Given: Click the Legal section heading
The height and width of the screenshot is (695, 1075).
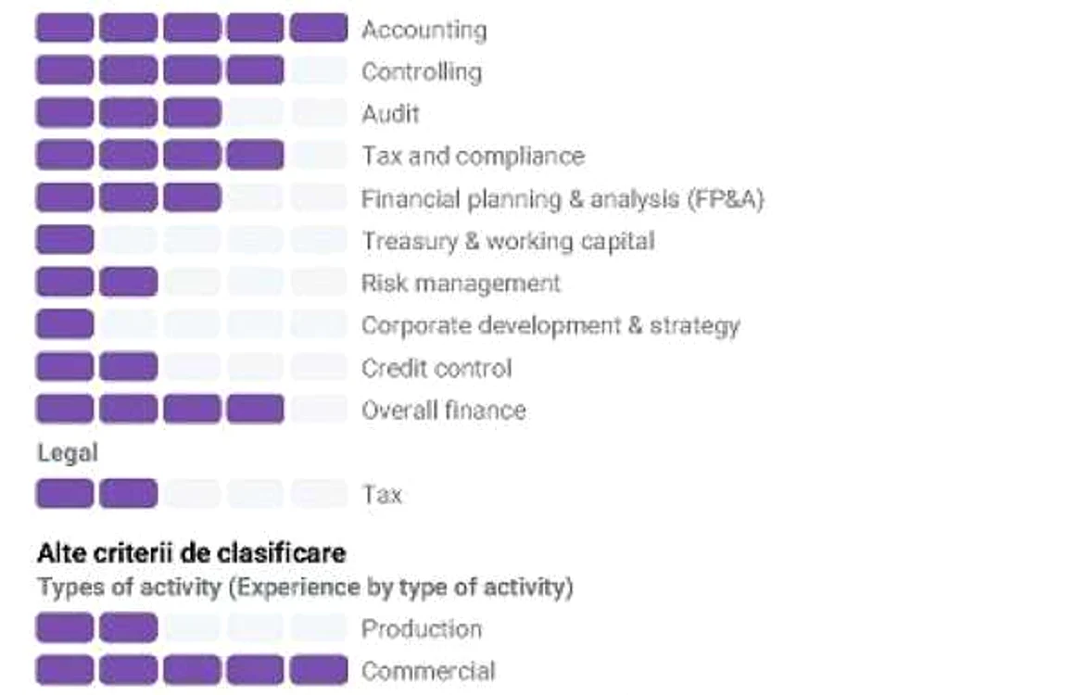Looking at the screenshot, I should pyautogui.click(x=67, y=453).
